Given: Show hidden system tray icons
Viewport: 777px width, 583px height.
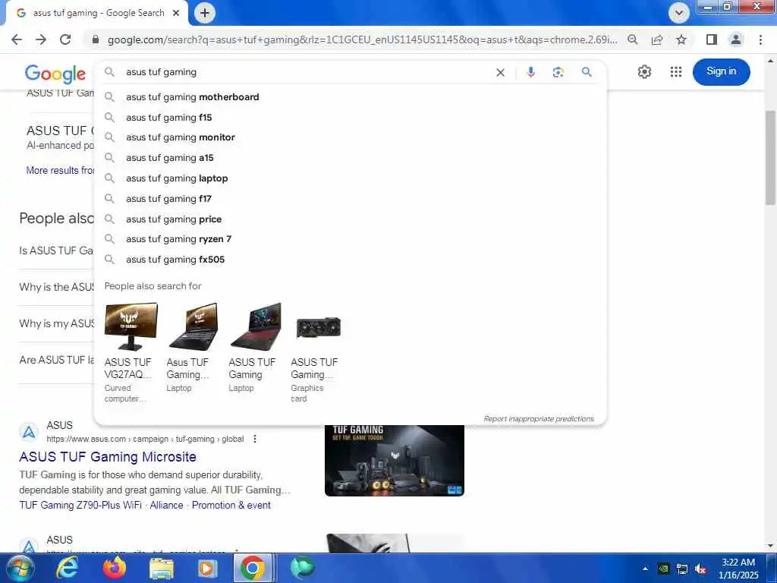Looking at the screenshot, I should (645, 569).
